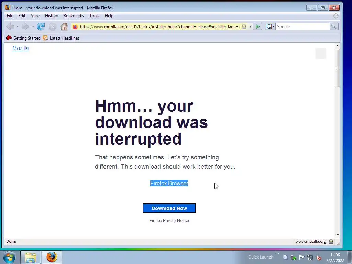Open the Edit menu
352x264 pixels.
(x=22, y=16)
